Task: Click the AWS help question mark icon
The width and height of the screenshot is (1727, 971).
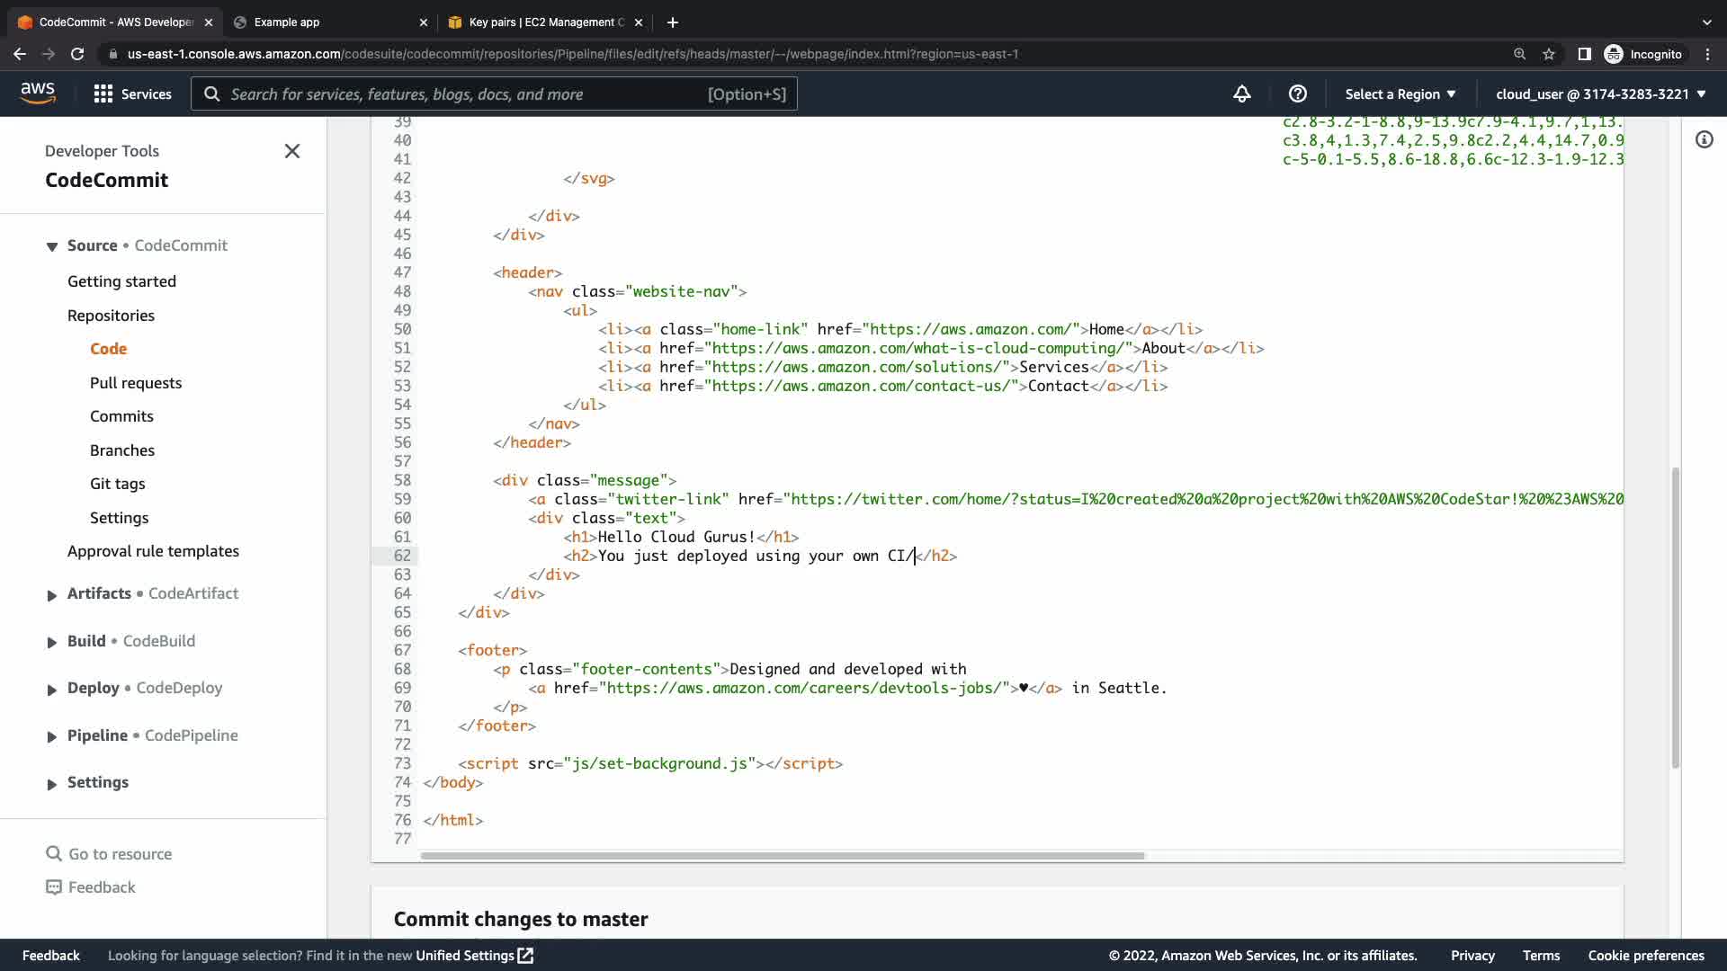Action: (1297, 94)
